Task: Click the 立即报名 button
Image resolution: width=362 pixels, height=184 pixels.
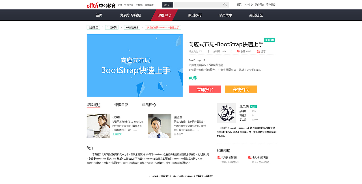Action: [205, 89]
